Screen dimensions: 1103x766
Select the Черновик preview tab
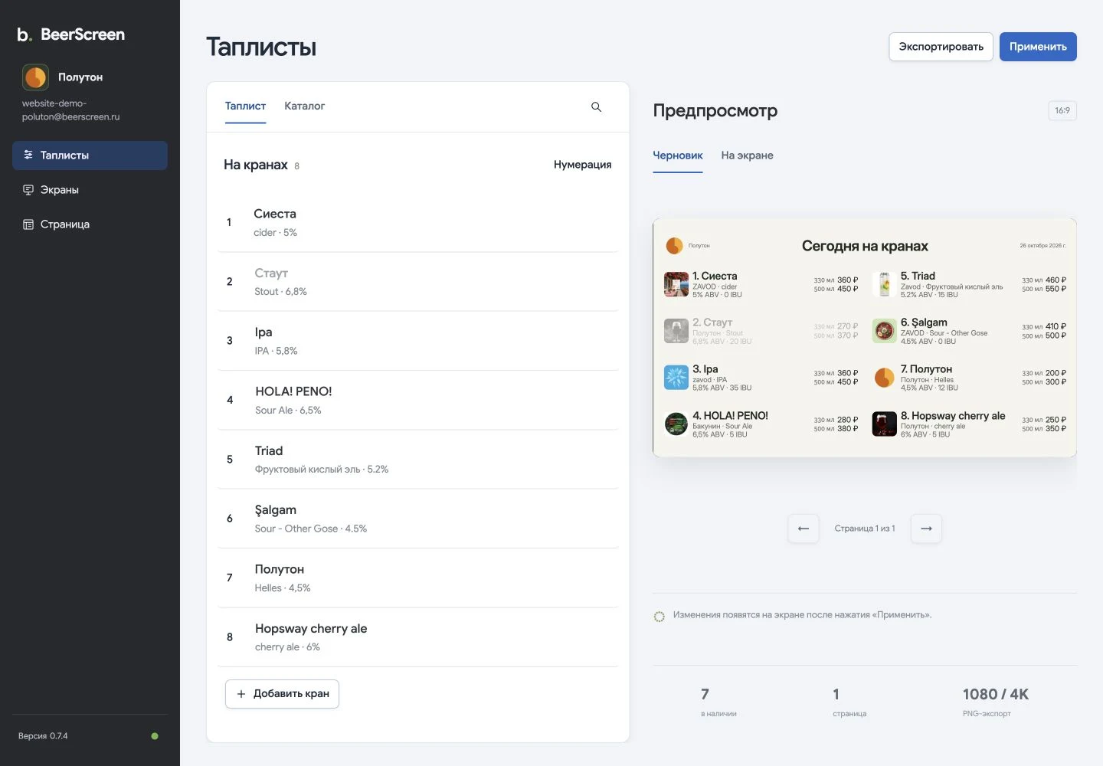pyautogui.click(x=678, y=155)
